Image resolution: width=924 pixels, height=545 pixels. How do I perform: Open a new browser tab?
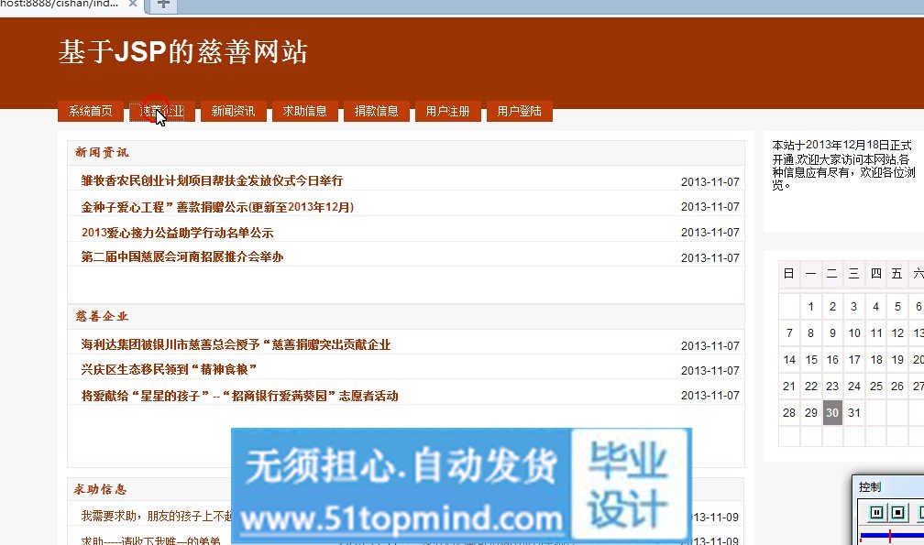coord(164,5)
